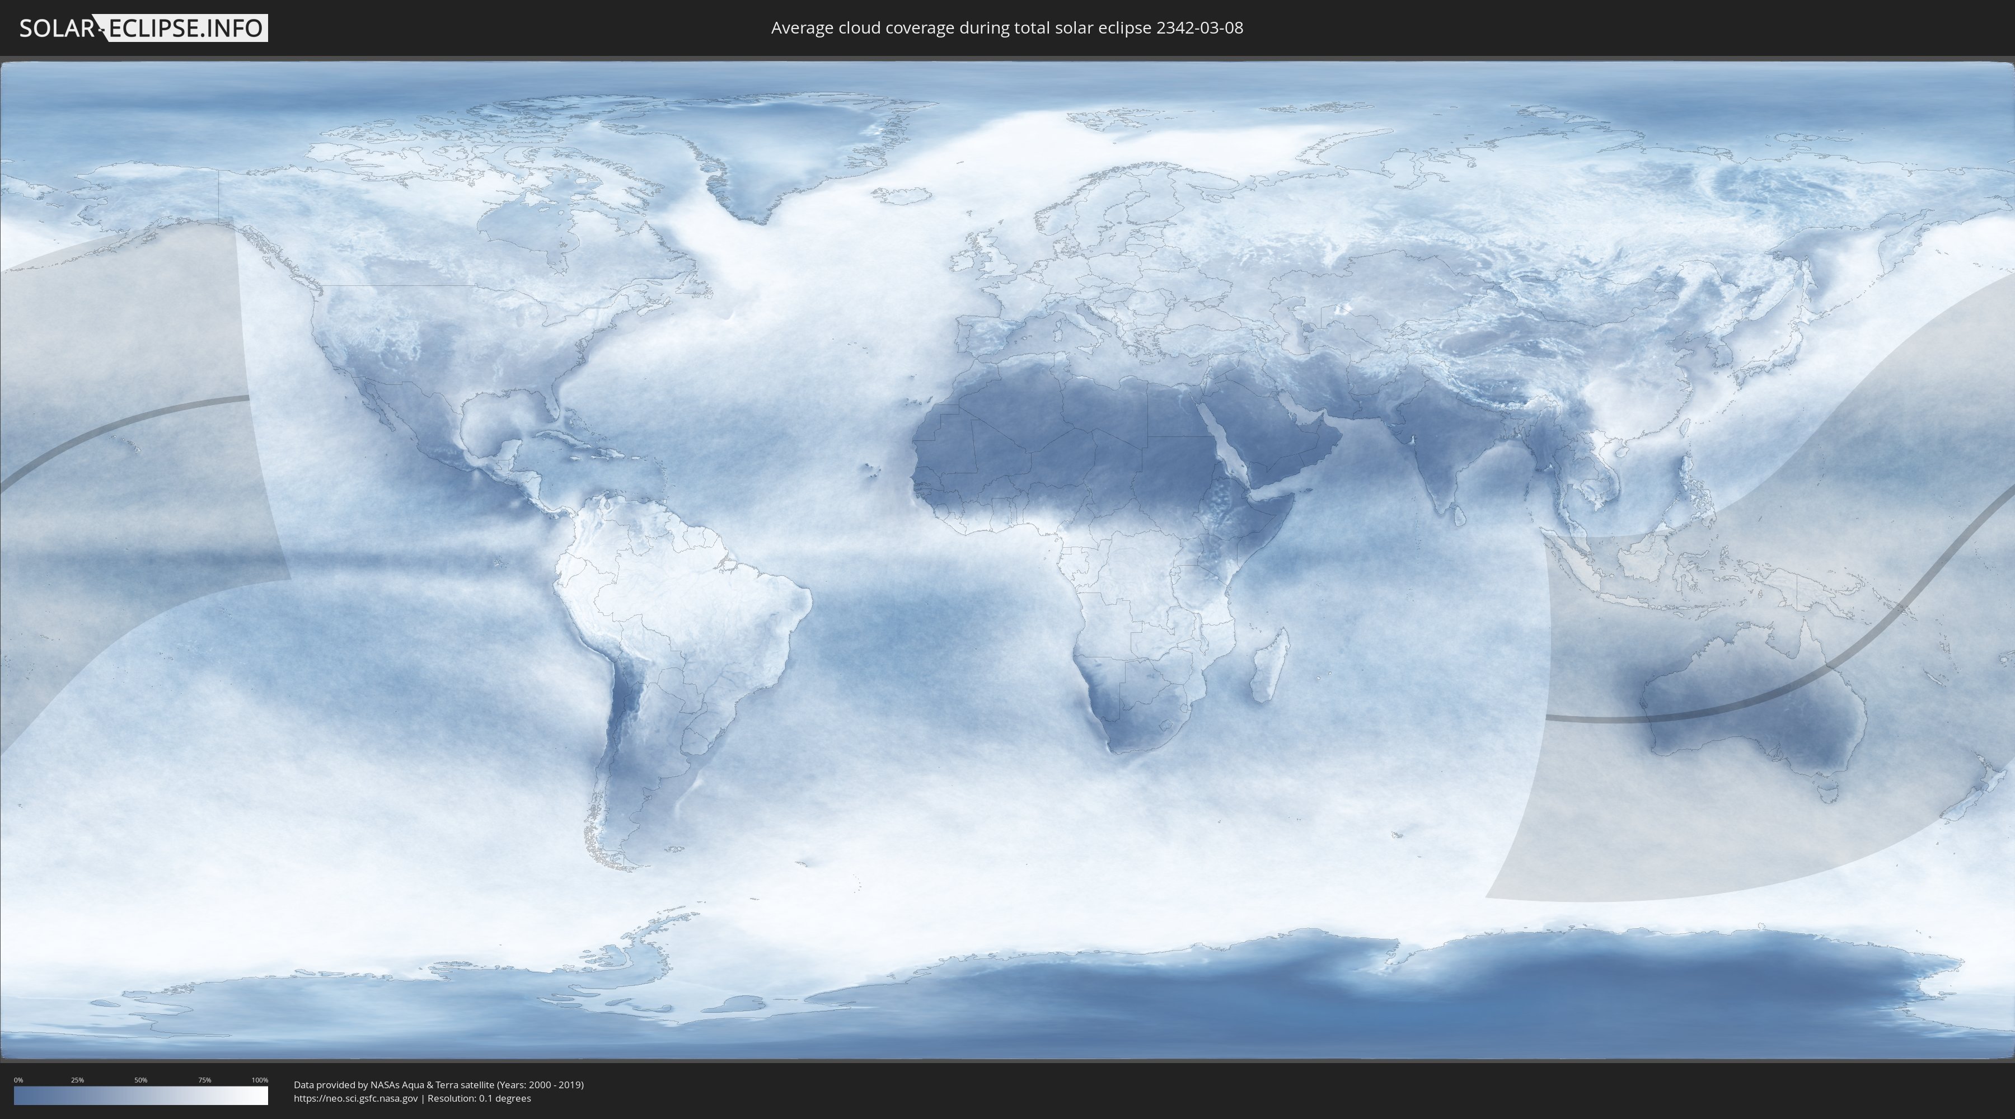Viewport: 2015px width, 1119px height.
Task: Click the neo.sci.gsfc.nasa.gov URL text
Action: (x=356, y=1098)
